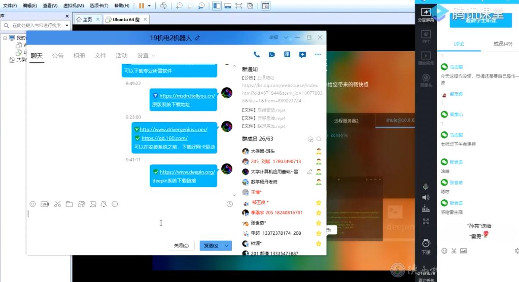Start a video call in the group chat
The image size is (519, 282).
[272, 55]
